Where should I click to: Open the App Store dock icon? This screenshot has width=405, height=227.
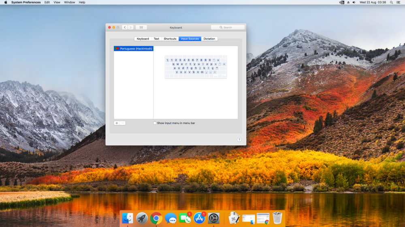(x=199, y=218)
